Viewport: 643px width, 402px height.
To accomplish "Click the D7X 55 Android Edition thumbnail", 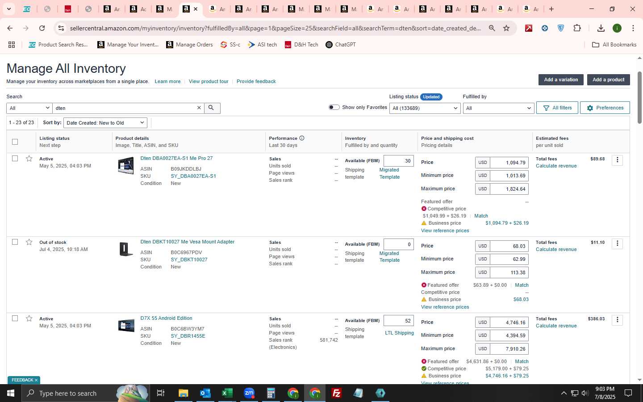I will pos(126,326).
